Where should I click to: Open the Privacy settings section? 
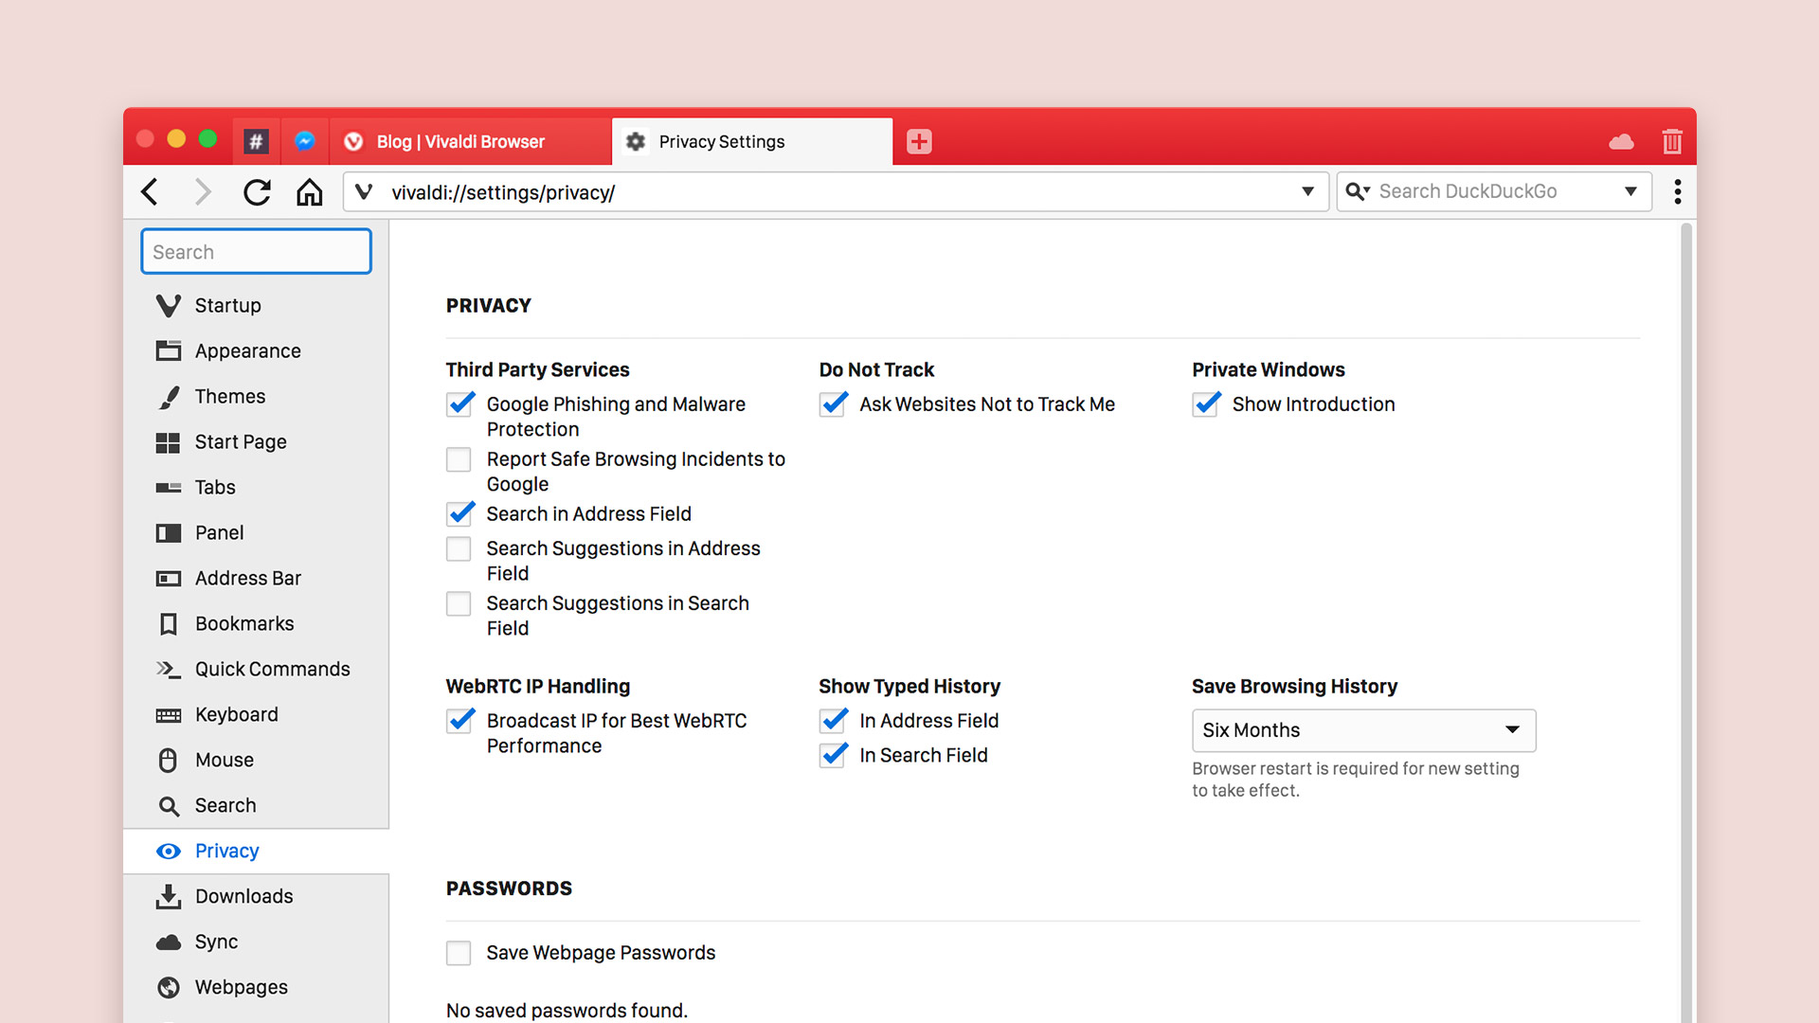(x=256, y=851)
